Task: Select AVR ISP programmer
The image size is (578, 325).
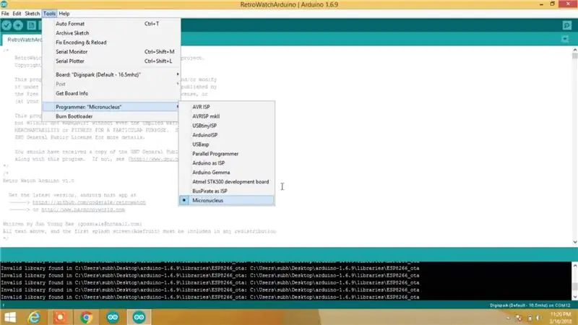Action: point(226,107)
